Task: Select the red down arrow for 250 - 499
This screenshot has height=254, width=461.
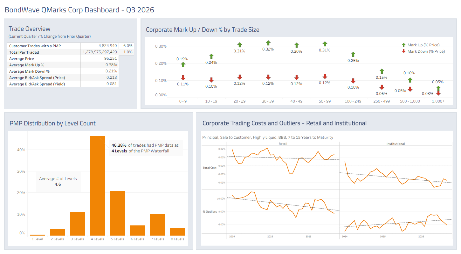Action: [382, 87]
